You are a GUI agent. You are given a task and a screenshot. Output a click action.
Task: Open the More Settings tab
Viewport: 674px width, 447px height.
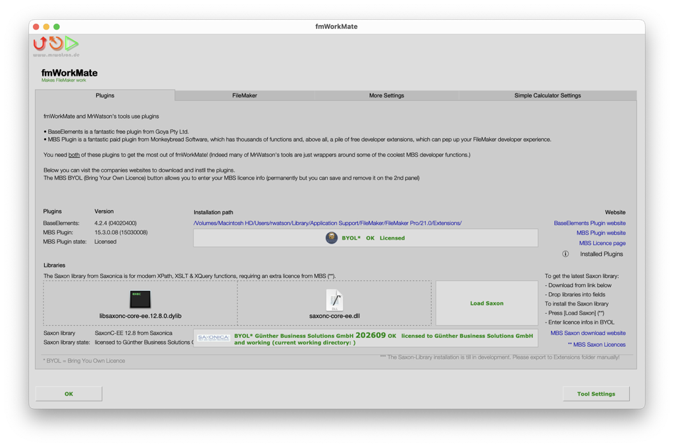click(x=386, y=95)
